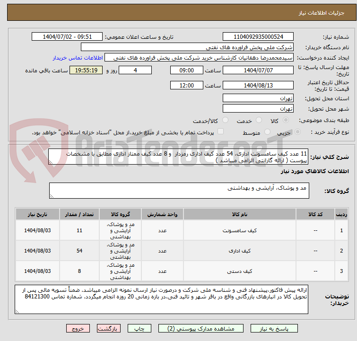
Task: Click the بازگشت back button
Action: tap(109, 328)
